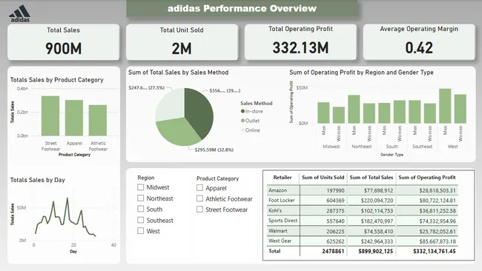The height and width of the screenshot is (271, 482).
Task: Click the Total Sales 900M card
Action: [63, 42]
